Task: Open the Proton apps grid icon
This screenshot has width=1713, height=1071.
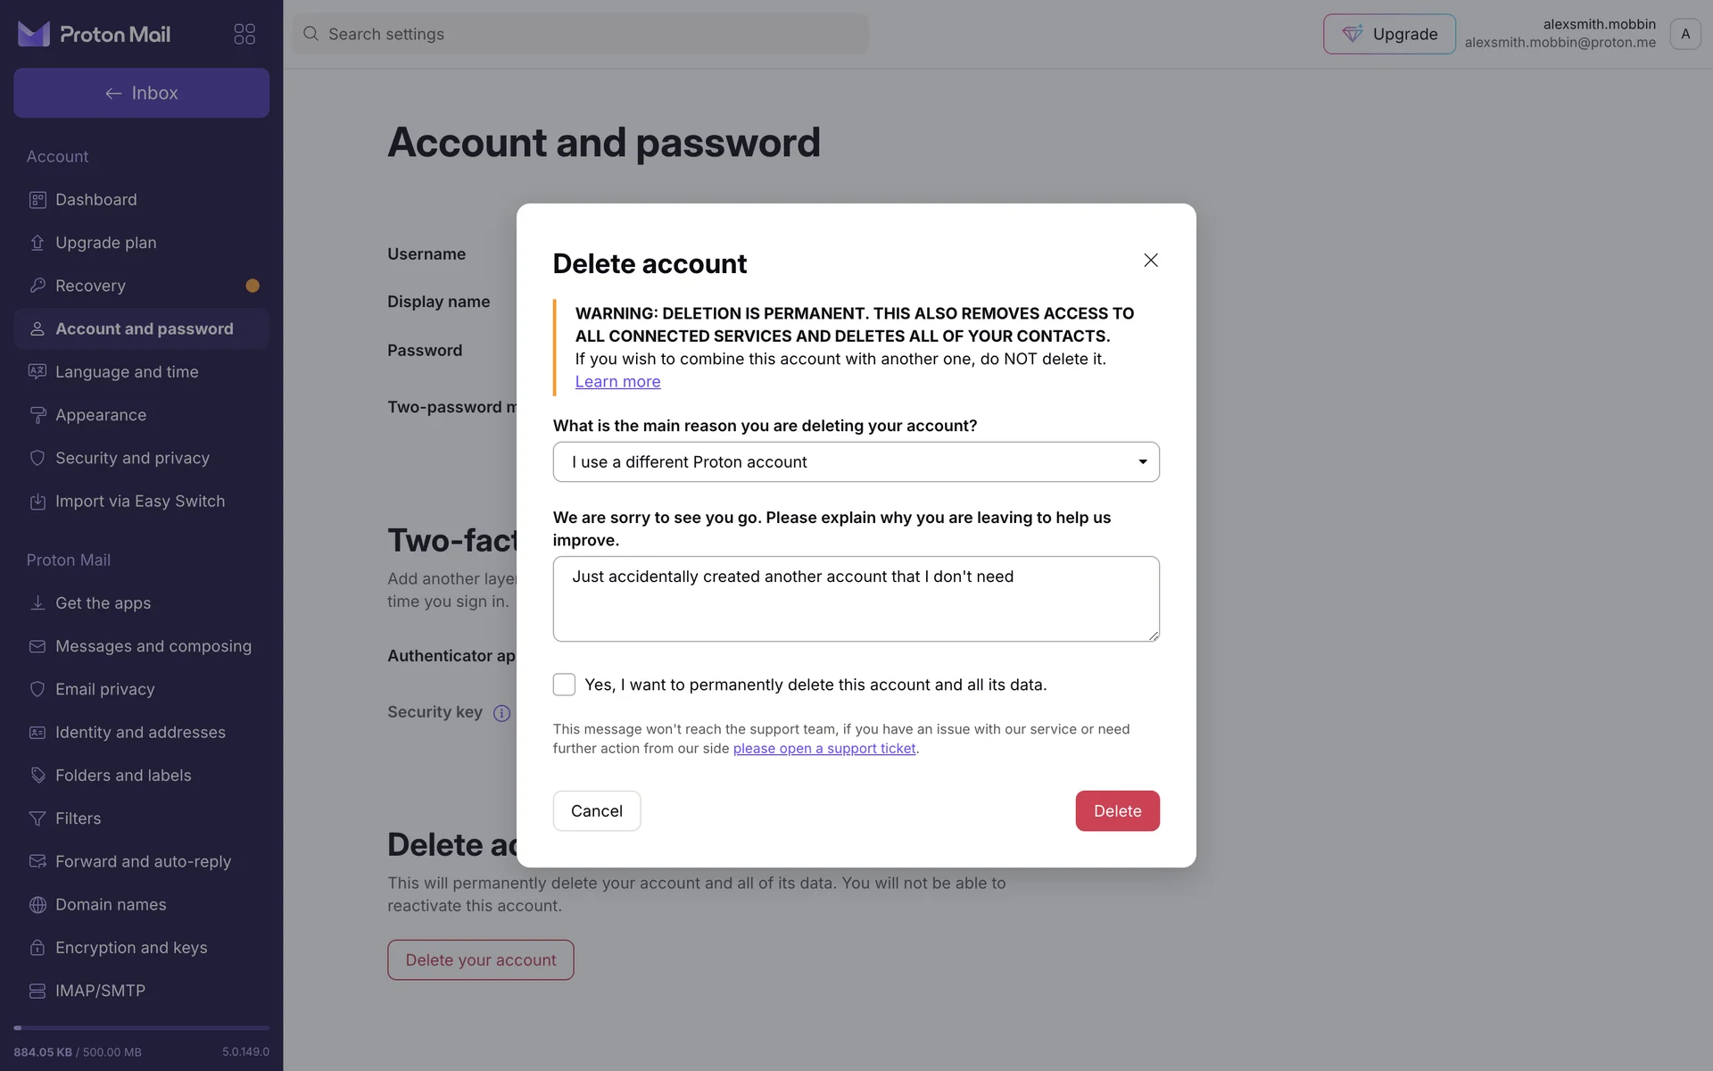Action: [x=244, y=34]
